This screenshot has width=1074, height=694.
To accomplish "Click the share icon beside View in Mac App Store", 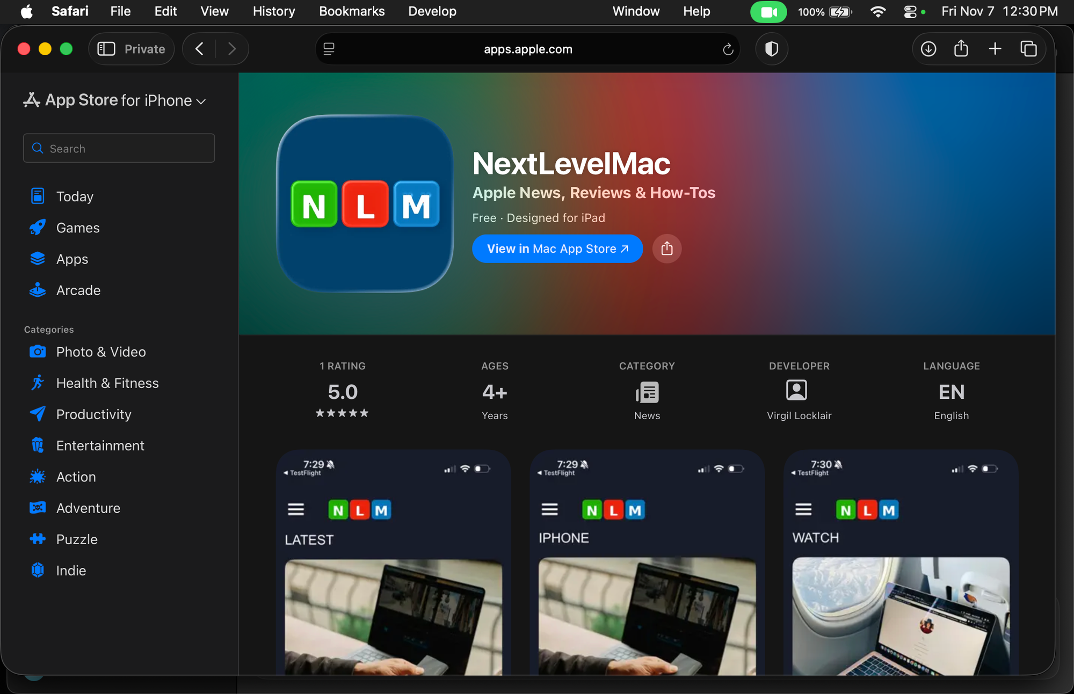I will tap(666, 249).
